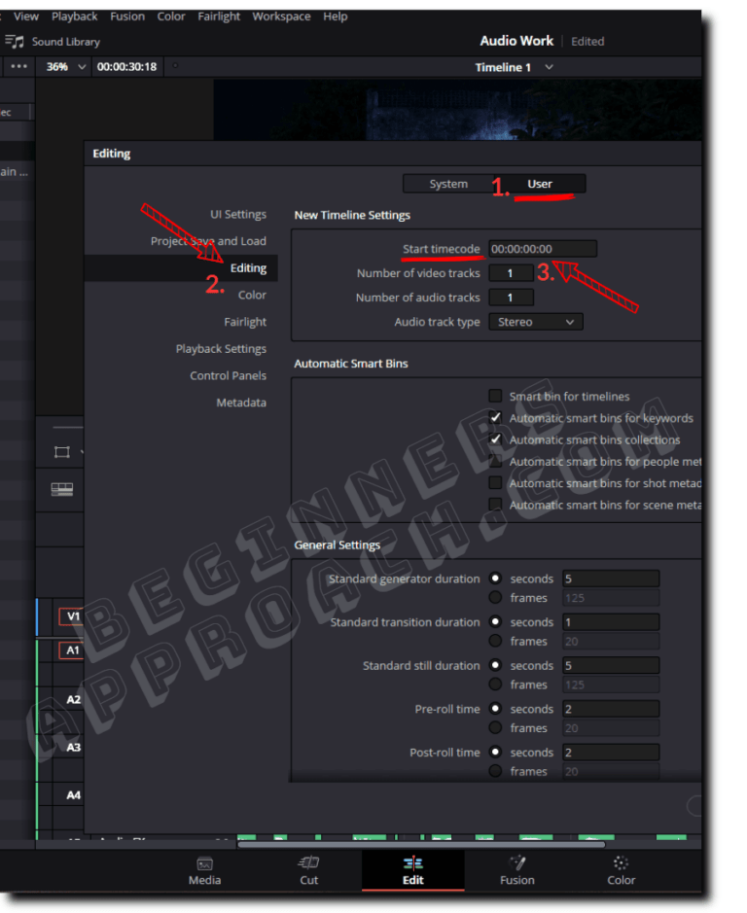This screenshot has width=747, height=913.
Task: Open the View menu
Action: [x=26, y=17]
